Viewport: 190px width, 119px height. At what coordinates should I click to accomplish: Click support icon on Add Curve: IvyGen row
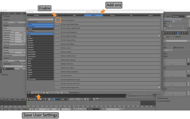point(159,48)
